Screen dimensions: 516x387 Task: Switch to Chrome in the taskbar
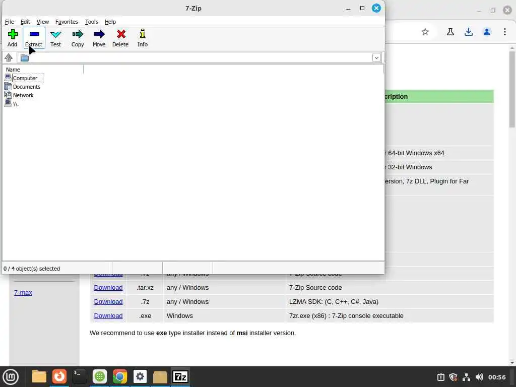120,377
